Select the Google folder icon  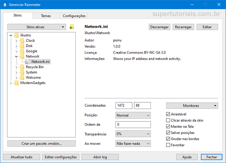pyautogui.click(x=22, y=51)
